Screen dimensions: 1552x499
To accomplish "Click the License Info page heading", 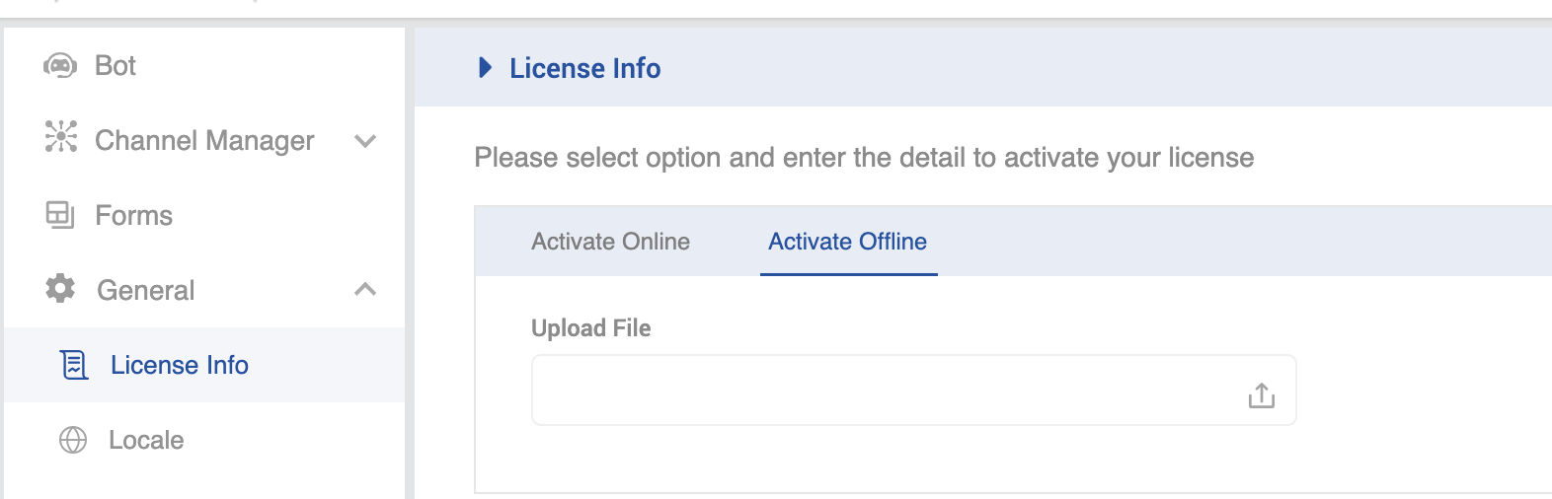I will pyautogui.click(x=584, y=68).
